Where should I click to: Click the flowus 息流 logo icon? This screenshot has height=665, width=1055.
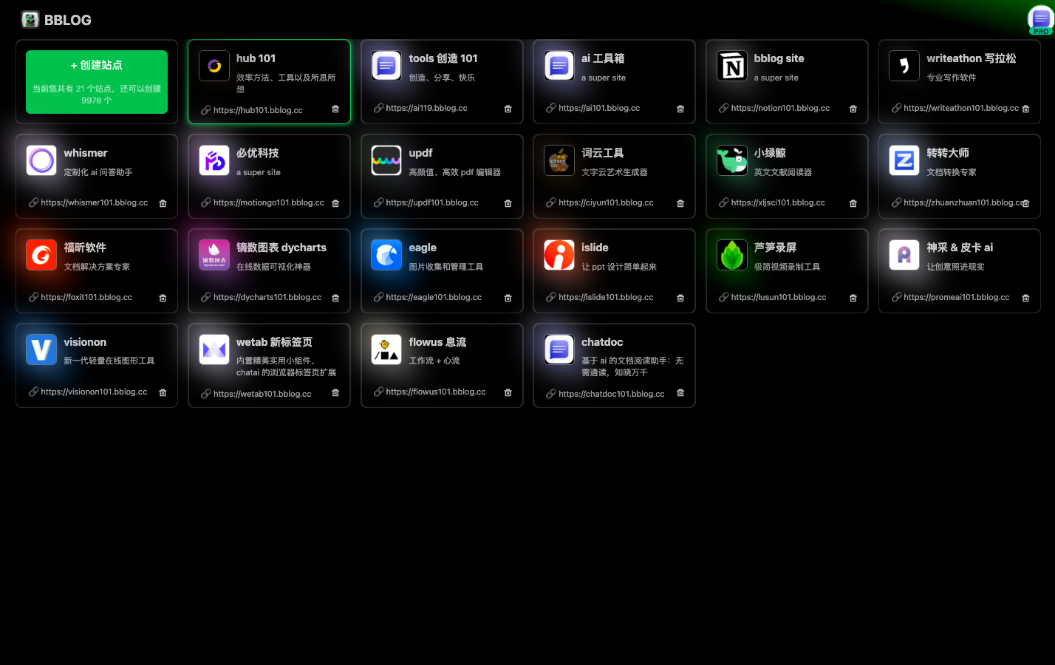click(x=386, y=349)
